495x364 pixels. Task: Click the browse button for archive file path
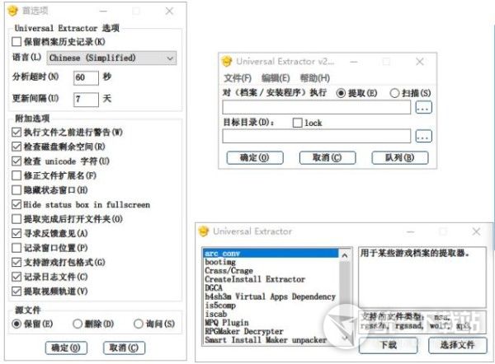point(423,107)
